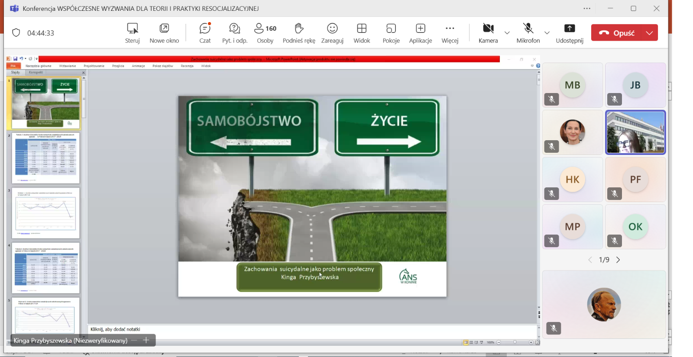The width and height of the screenshot is (693, 357).
Task: Open dropdown next to Opuść button
Action: pyautogui.click(x=650, y=33)
